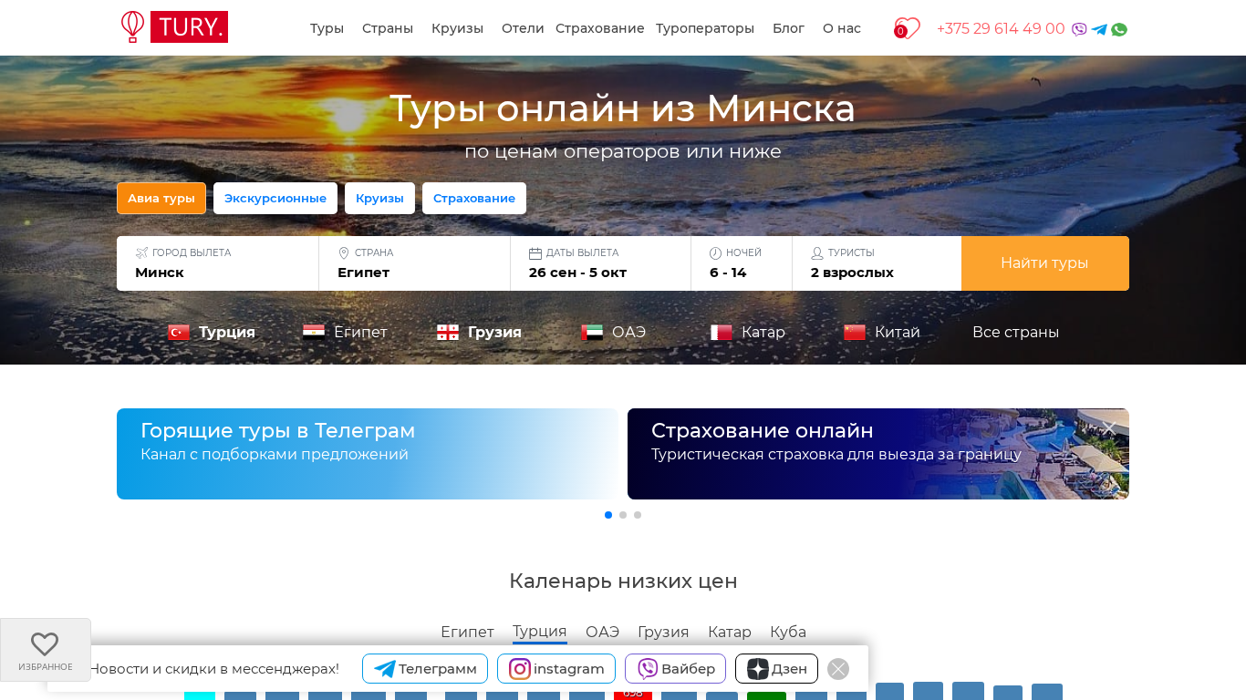1246x700 pixels.
Task: Go to the second carousel slide dot
Action: (x=623, y=515)
